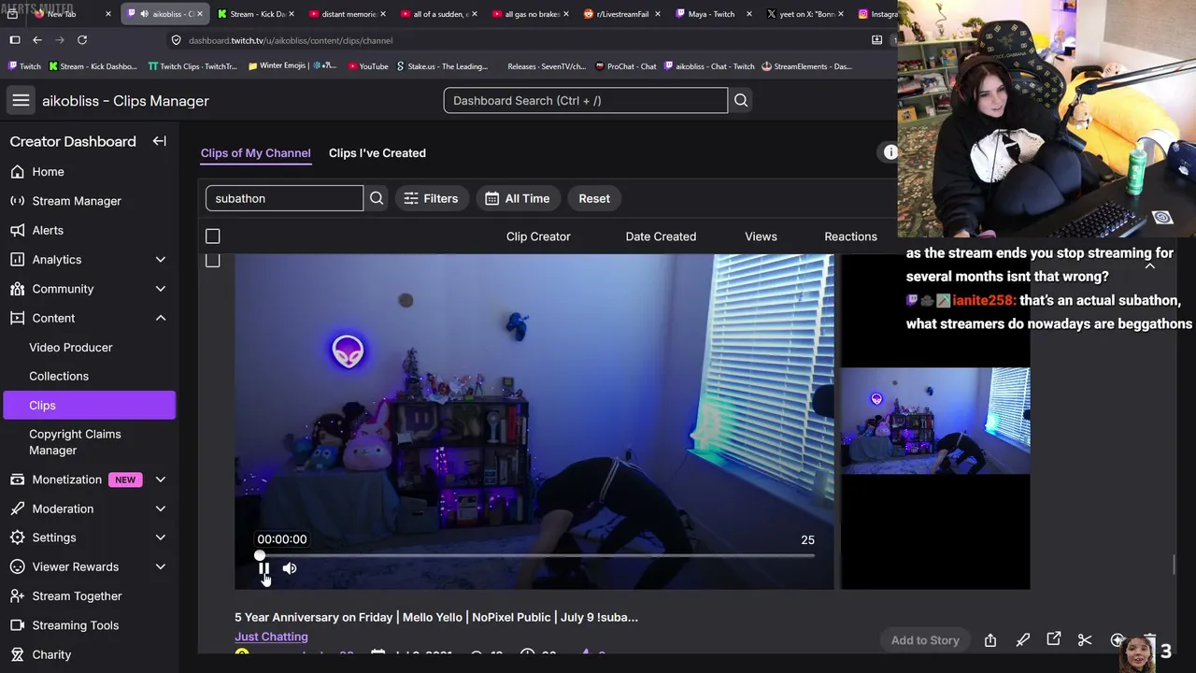Edit clip title with the pencil icon
Screen dimensions: 1196x673
[1023, 640]
